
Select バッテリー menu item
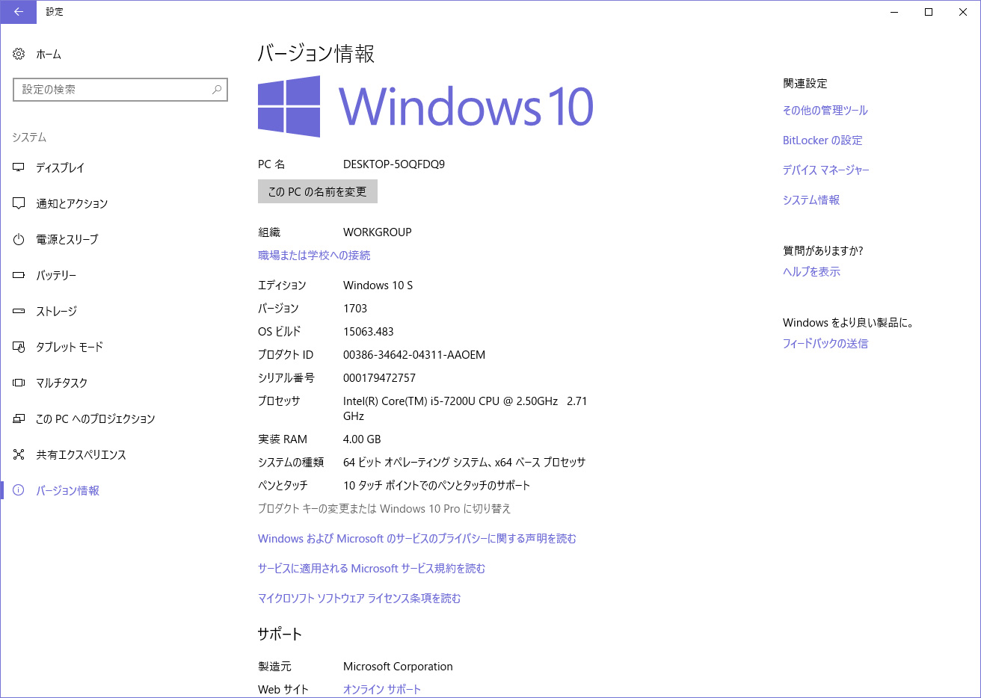click(x=56, y=275)
